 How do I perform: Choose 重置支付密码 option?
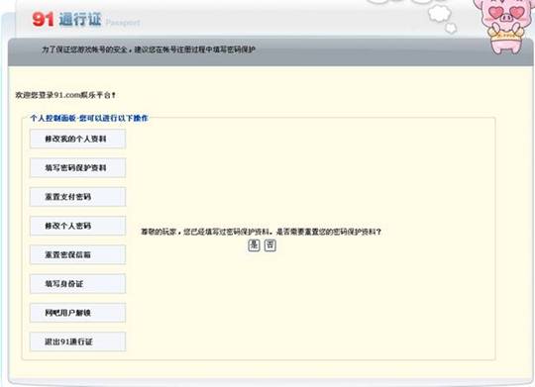[77, 197]
